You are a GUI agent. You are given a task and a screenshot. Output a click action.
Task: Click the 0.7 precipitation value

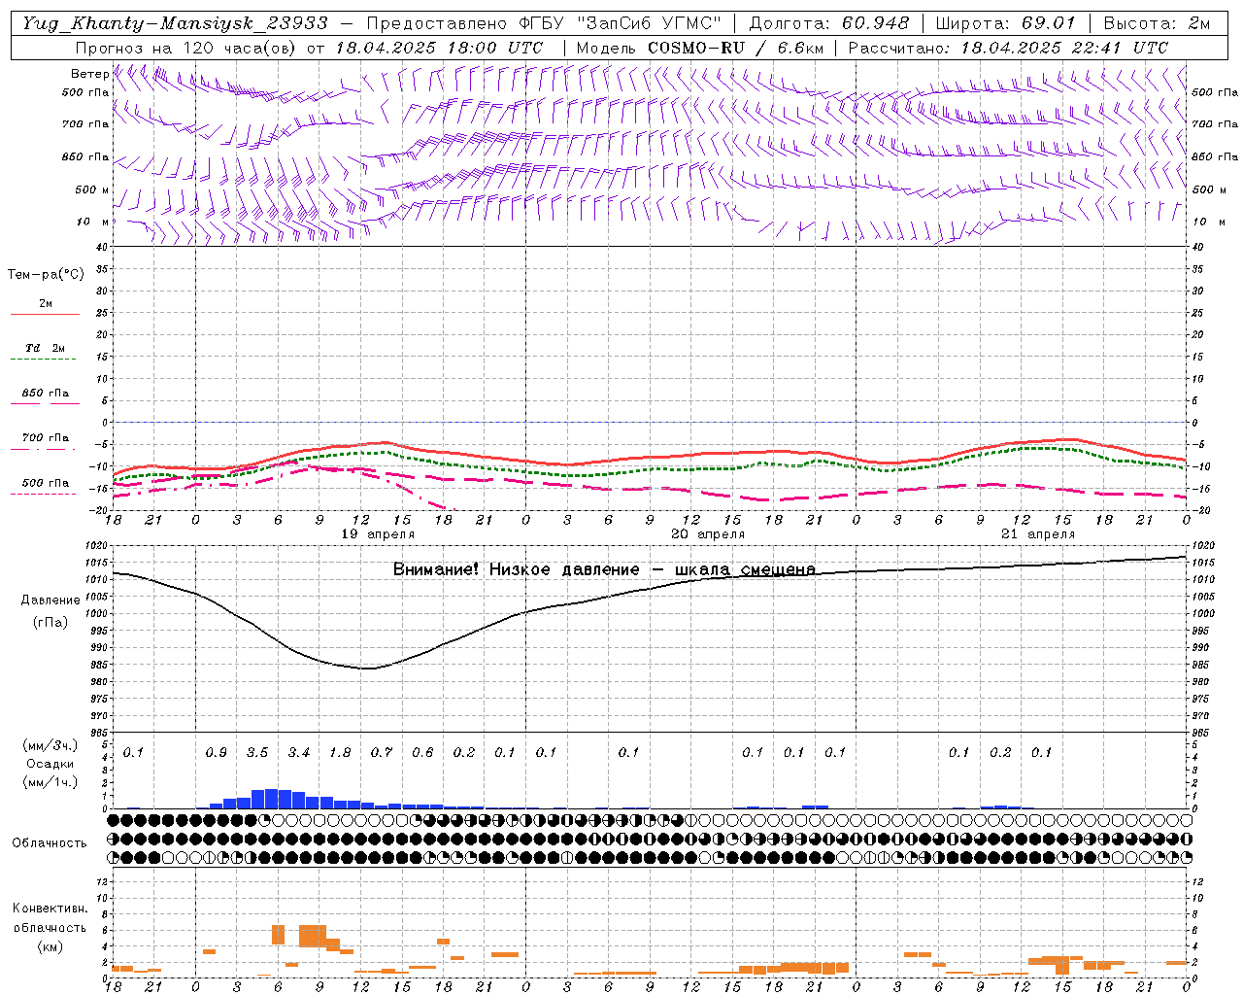382,752
